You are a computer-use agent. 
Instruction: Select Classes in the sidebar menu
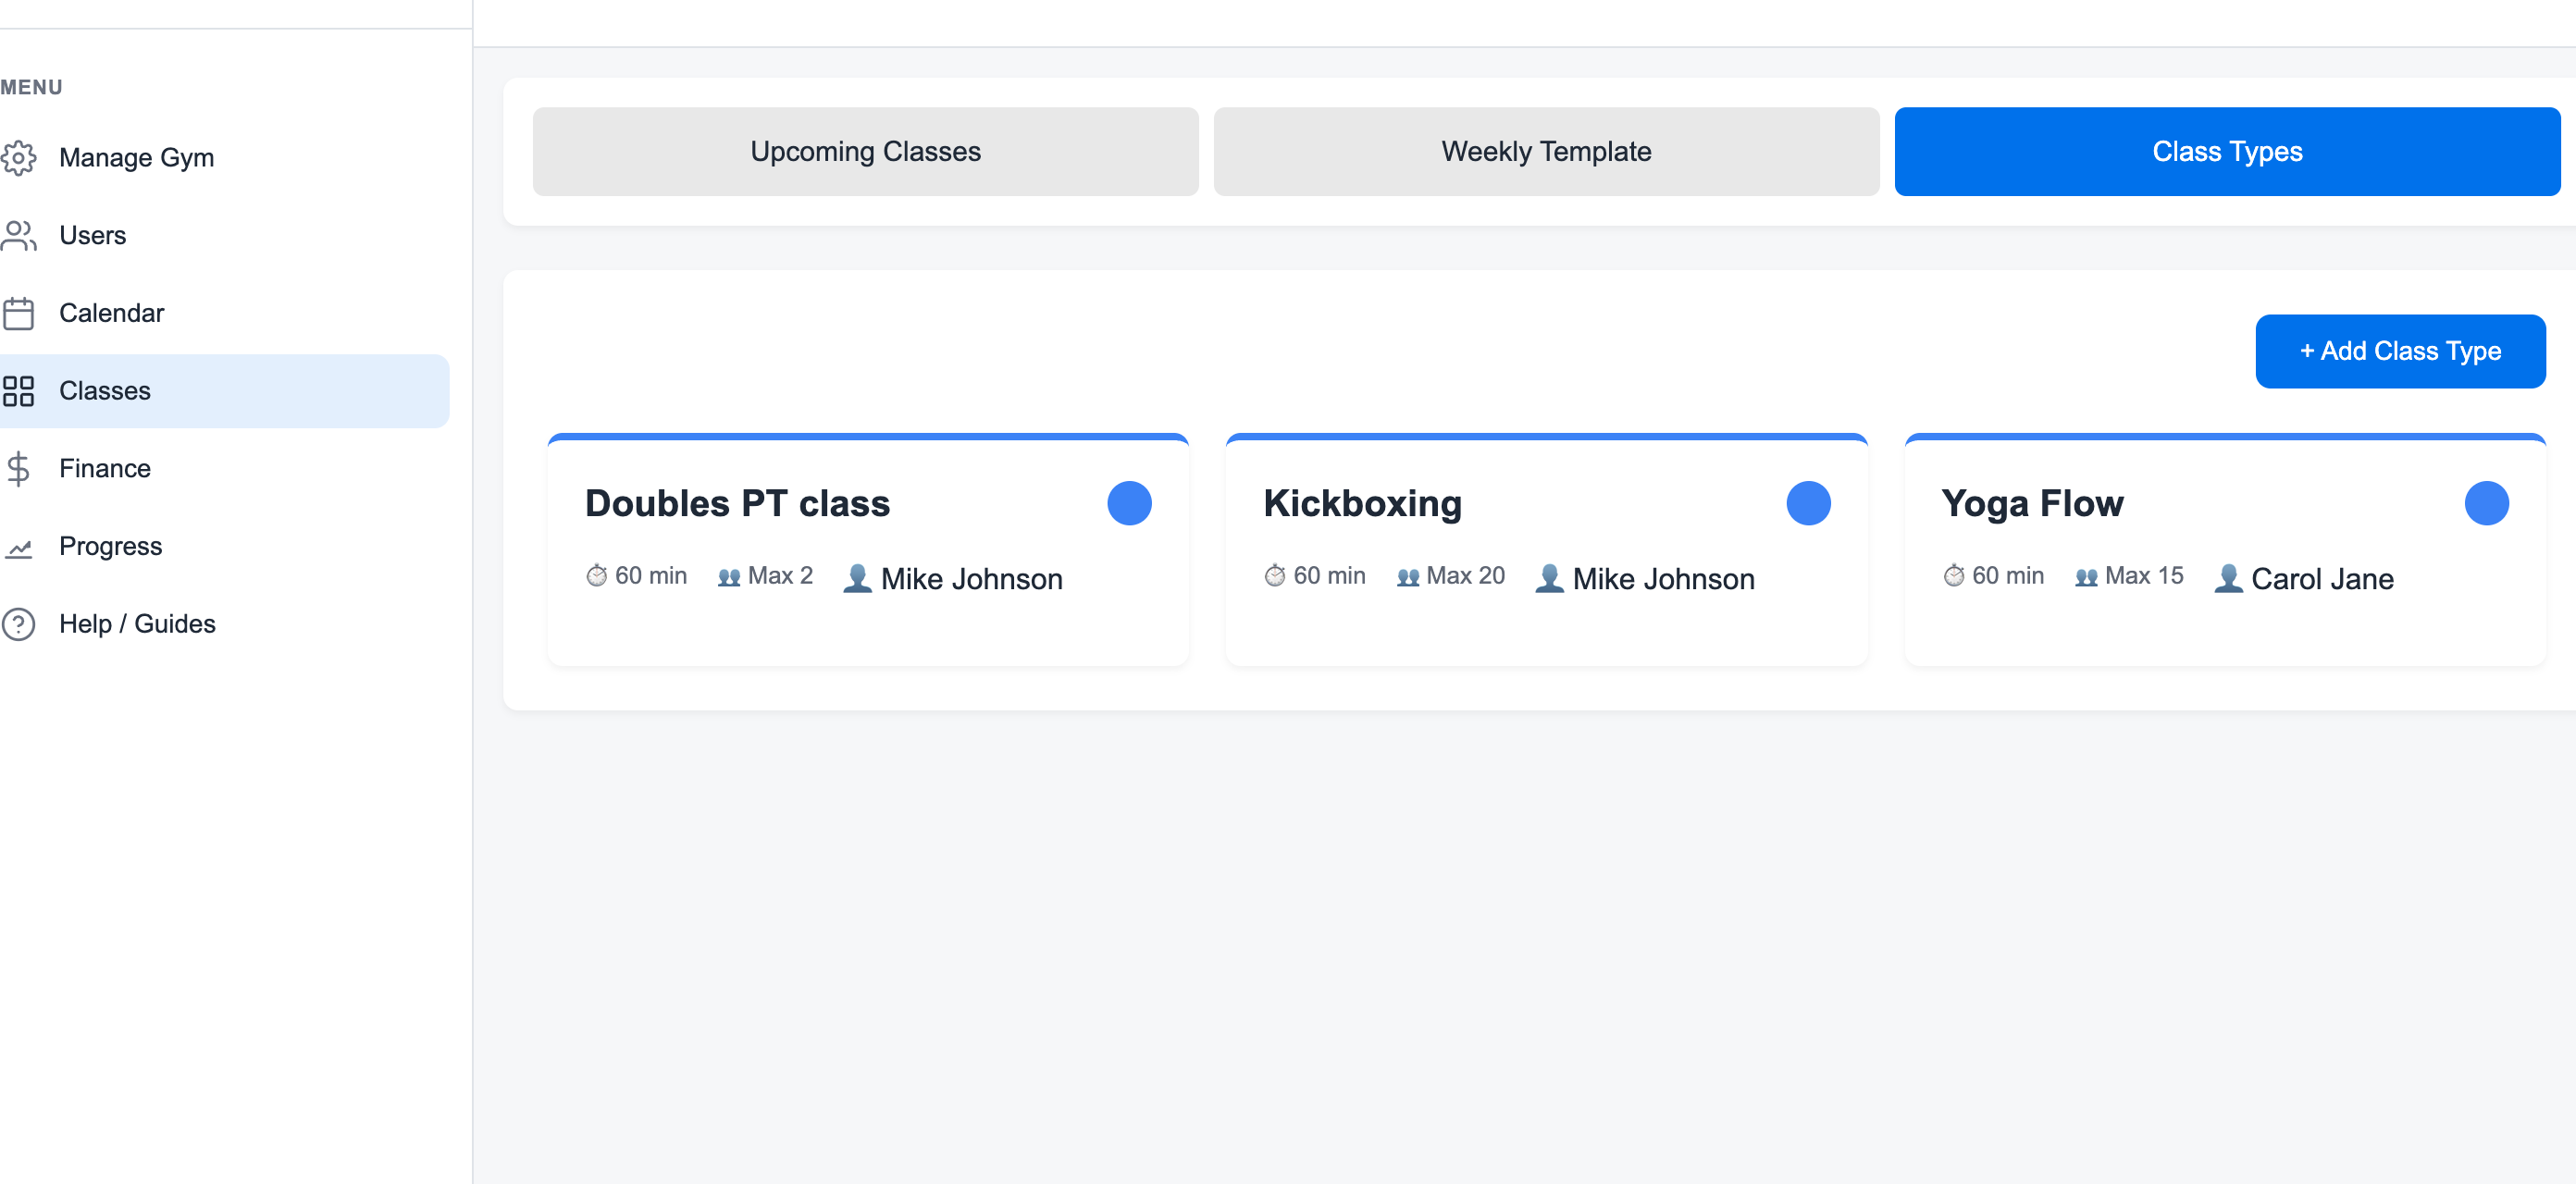point(224,391)
